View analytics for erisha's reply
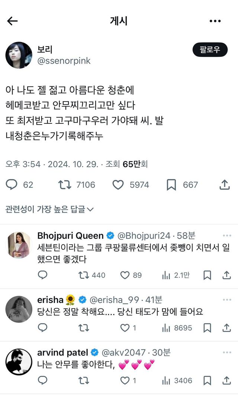 (x=166, y=328)
